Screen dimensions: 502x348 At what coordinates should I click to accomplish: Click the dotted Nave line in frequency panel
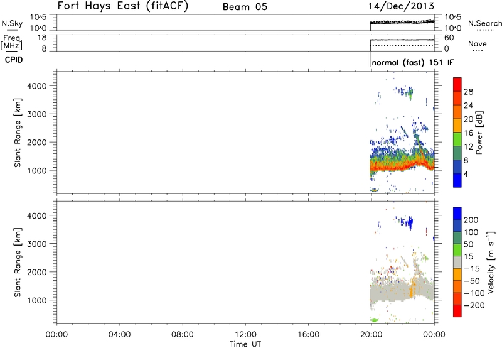click(403, 45)
